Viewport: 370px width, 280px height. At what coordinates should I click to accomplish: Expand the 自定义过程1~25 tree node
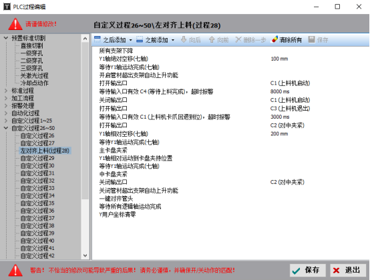6,121
